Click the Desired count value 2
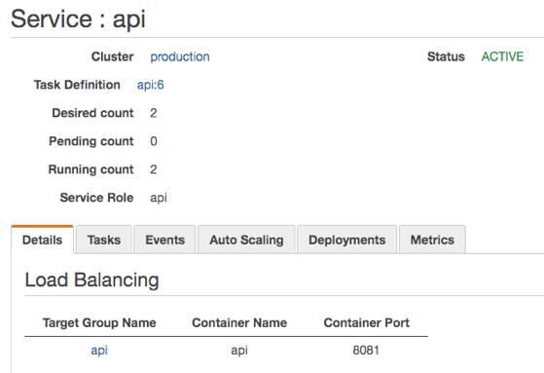Screen dimensions: 544x373 (154, 113)
